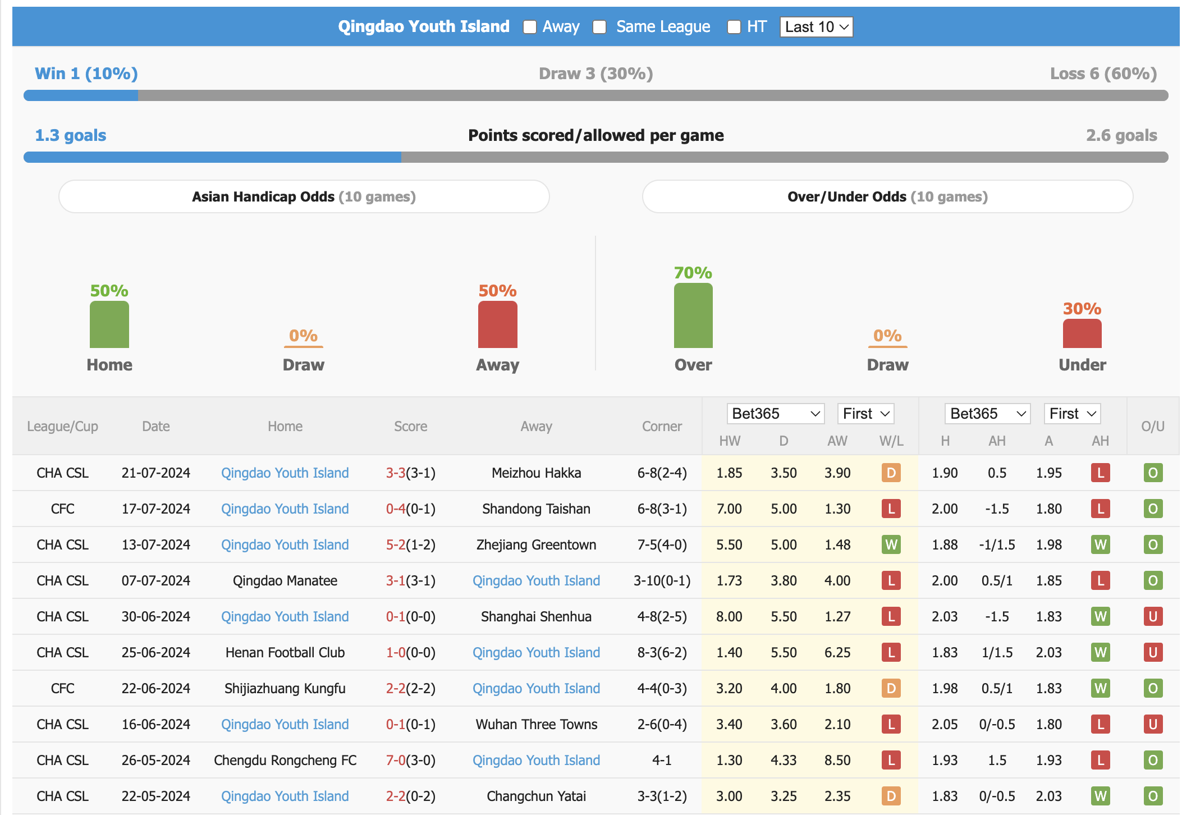
Task: Click Qingdao Youth Island link in 21-07-2024 row
Action: [x=285, y=473]
